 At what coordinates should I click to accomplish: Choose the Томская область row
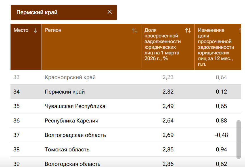pyautogui.click(x=67, y=150)
